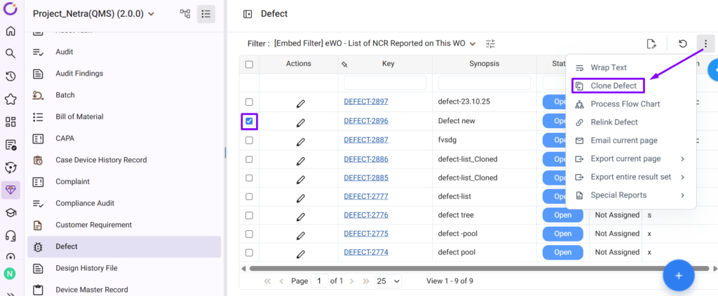The height and width of the screenshot is (296, 718).
Task: Expand the Project_Netra(QMS) project dropdown
Action: [x=152, y=14]
